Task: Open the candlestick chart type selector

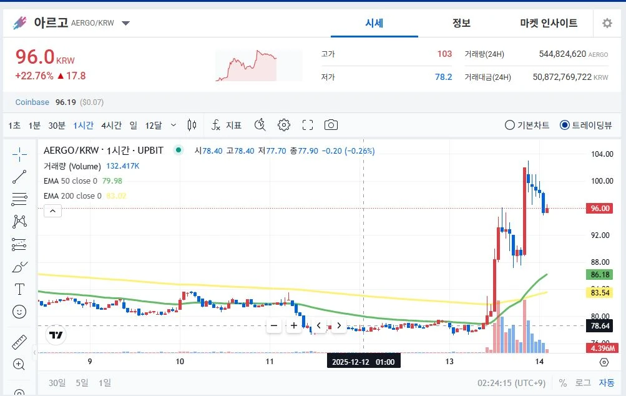Action: [x=192, y=125]
